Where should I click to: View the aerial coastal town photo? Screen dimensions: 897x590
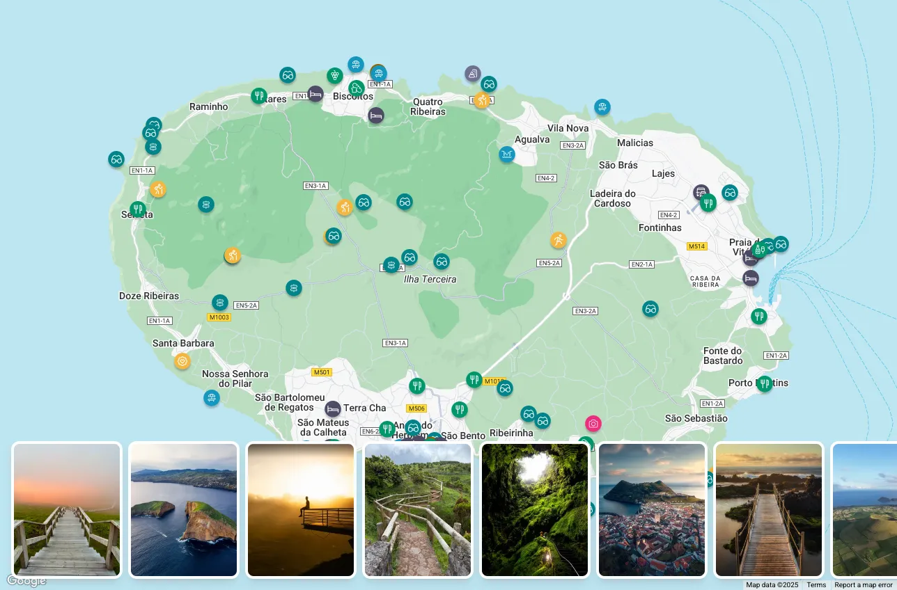coord(652,510)
